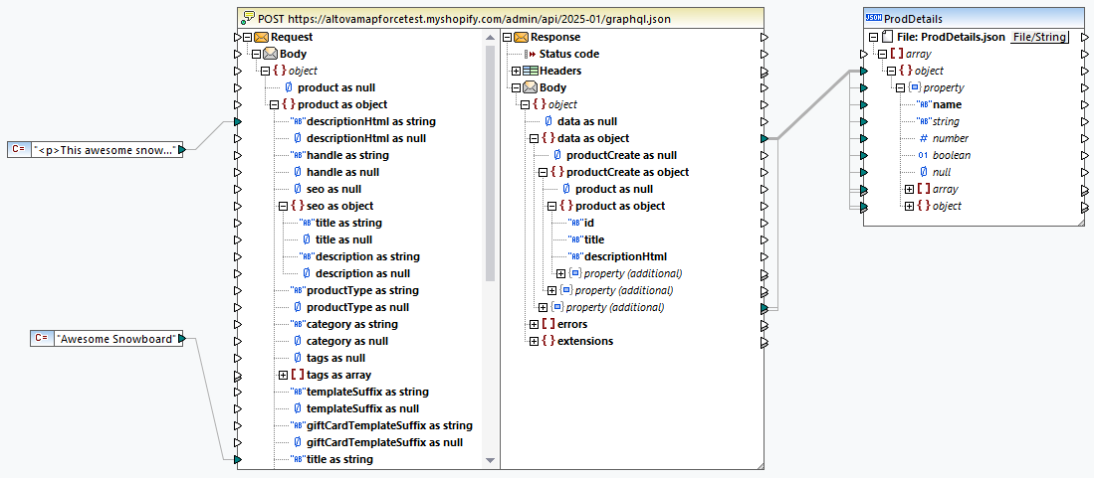The image size is (1094, 478).
Task: Select the 'name' item in ProdDetails
Action: 947,104
